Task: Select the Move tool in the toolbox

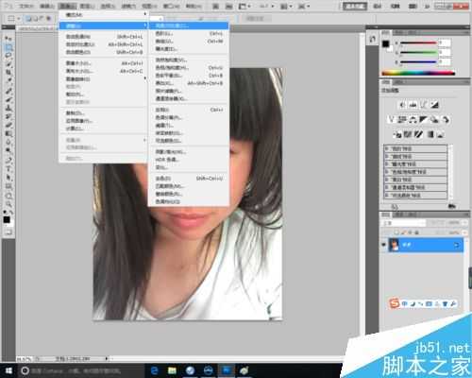Action: 8,39
